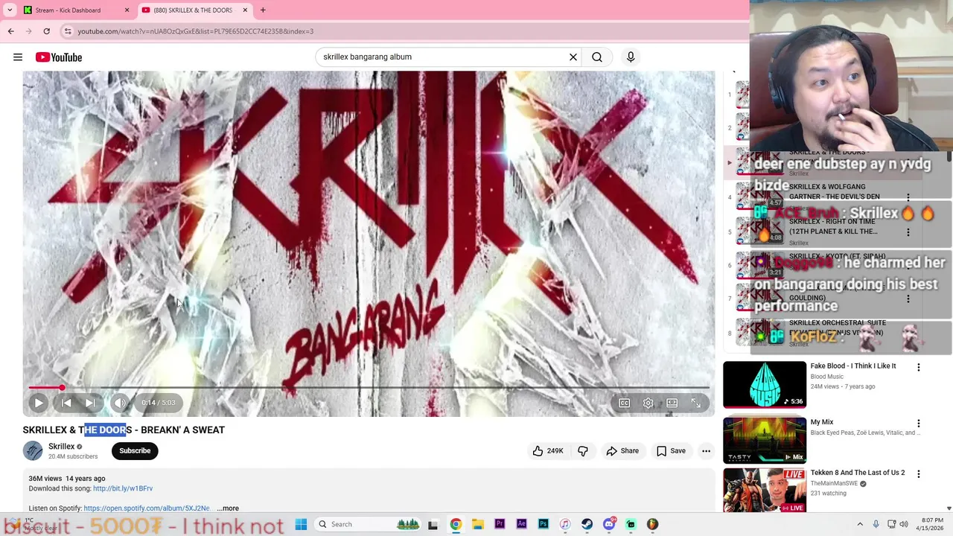Toggle theater mode in the player

pos(672,403)
